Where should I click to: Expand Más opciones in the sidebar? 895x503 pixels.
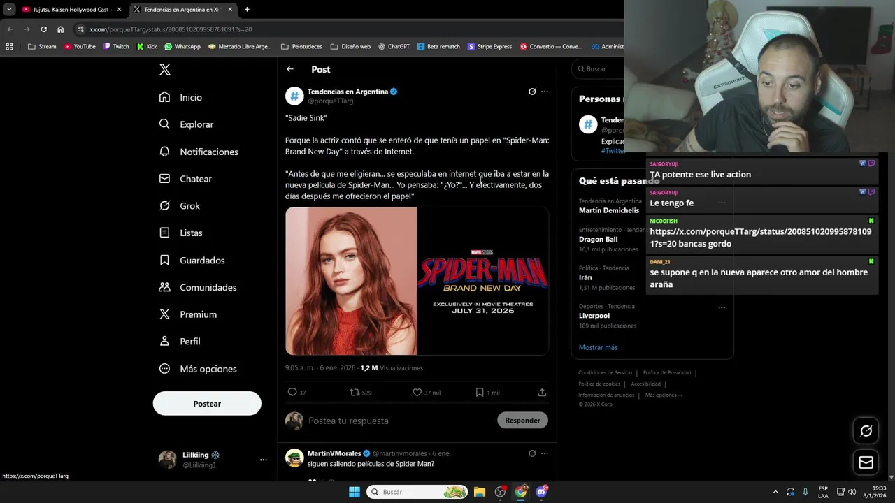tap(198, 369)
